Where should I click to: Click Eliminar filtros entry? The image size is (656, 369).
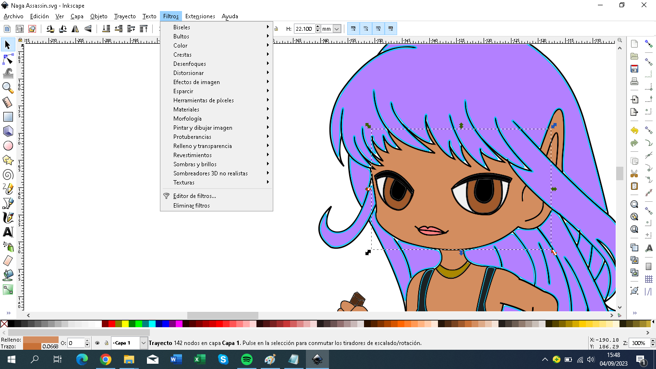pos(217,206)
